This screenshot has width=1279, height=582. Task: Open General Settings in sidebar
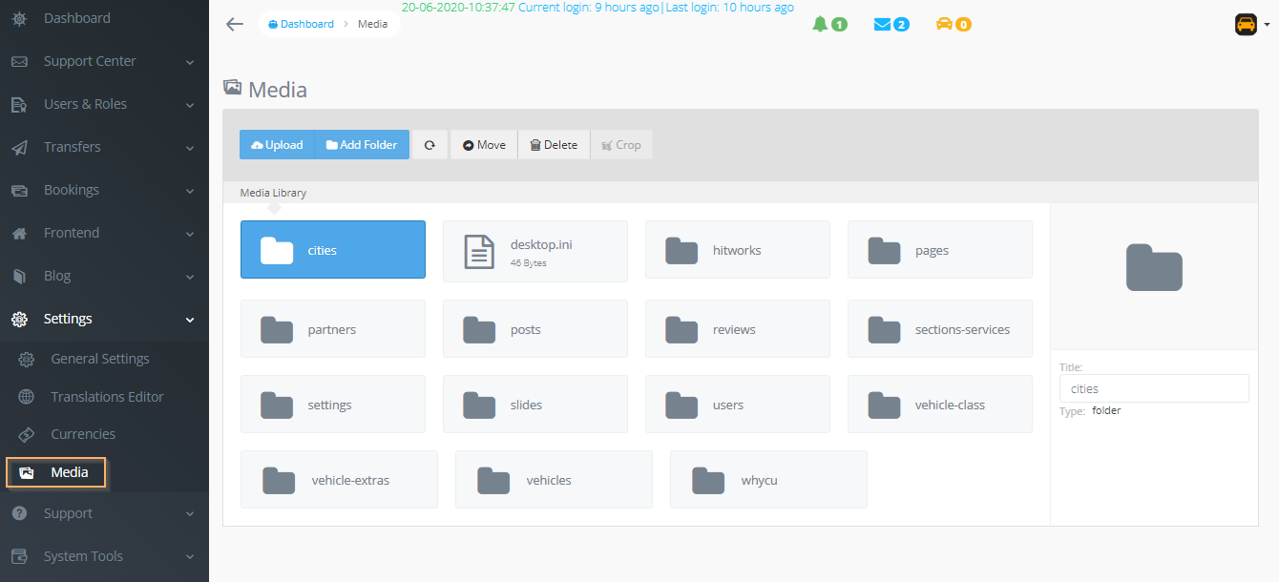100,359
